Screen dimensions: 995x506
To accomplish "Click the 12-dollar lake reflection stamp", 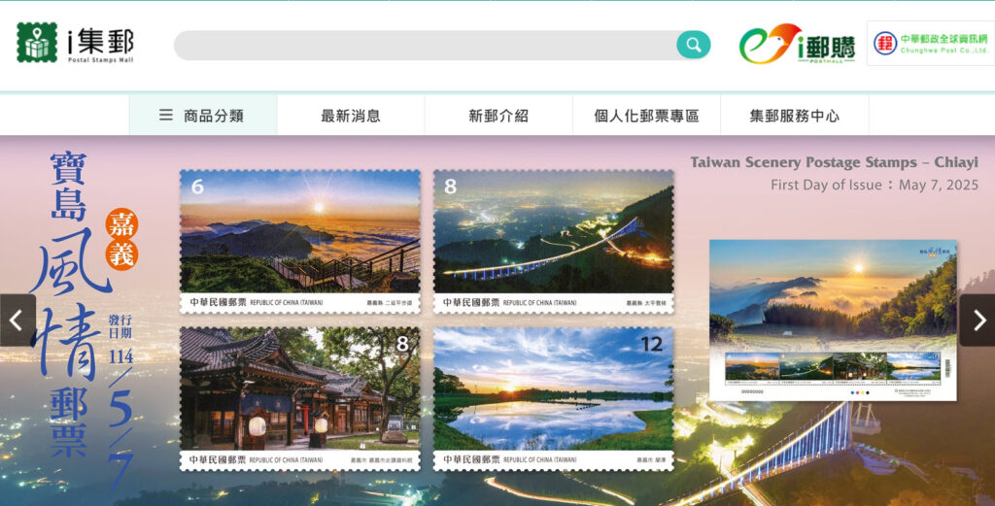I will click(x=553, y=397).
